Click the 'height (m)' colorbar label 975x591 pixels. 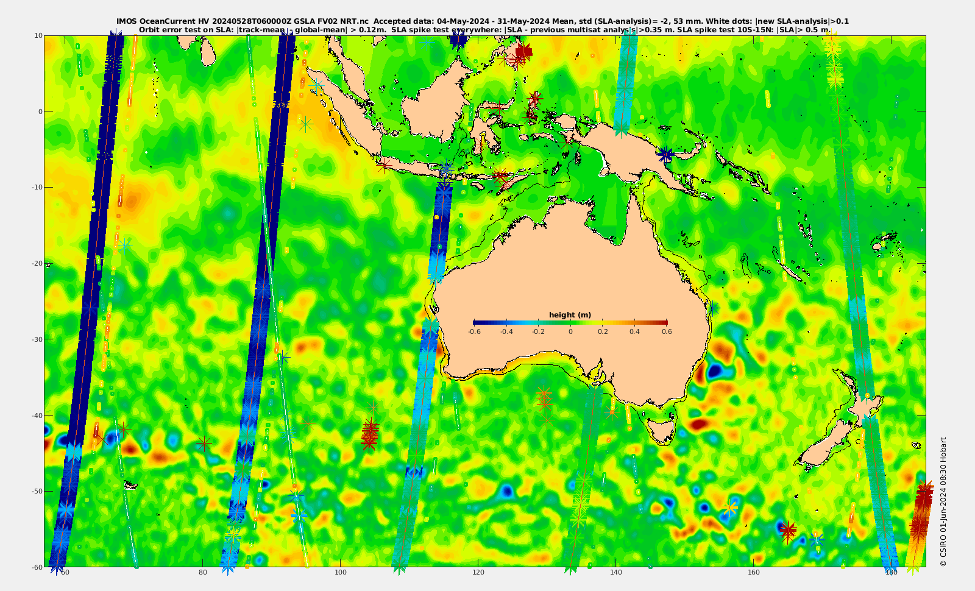(570, 315)
